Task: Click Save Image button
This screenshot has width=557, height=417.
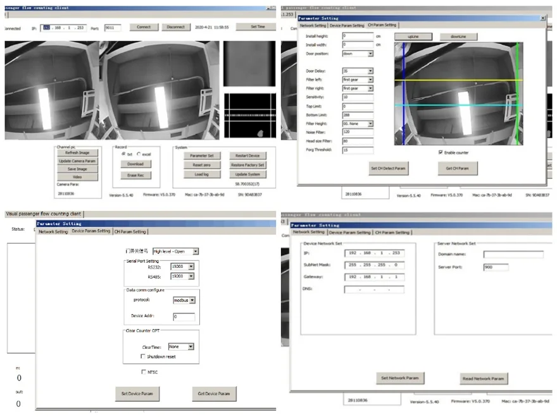Action: click(77, 170)
